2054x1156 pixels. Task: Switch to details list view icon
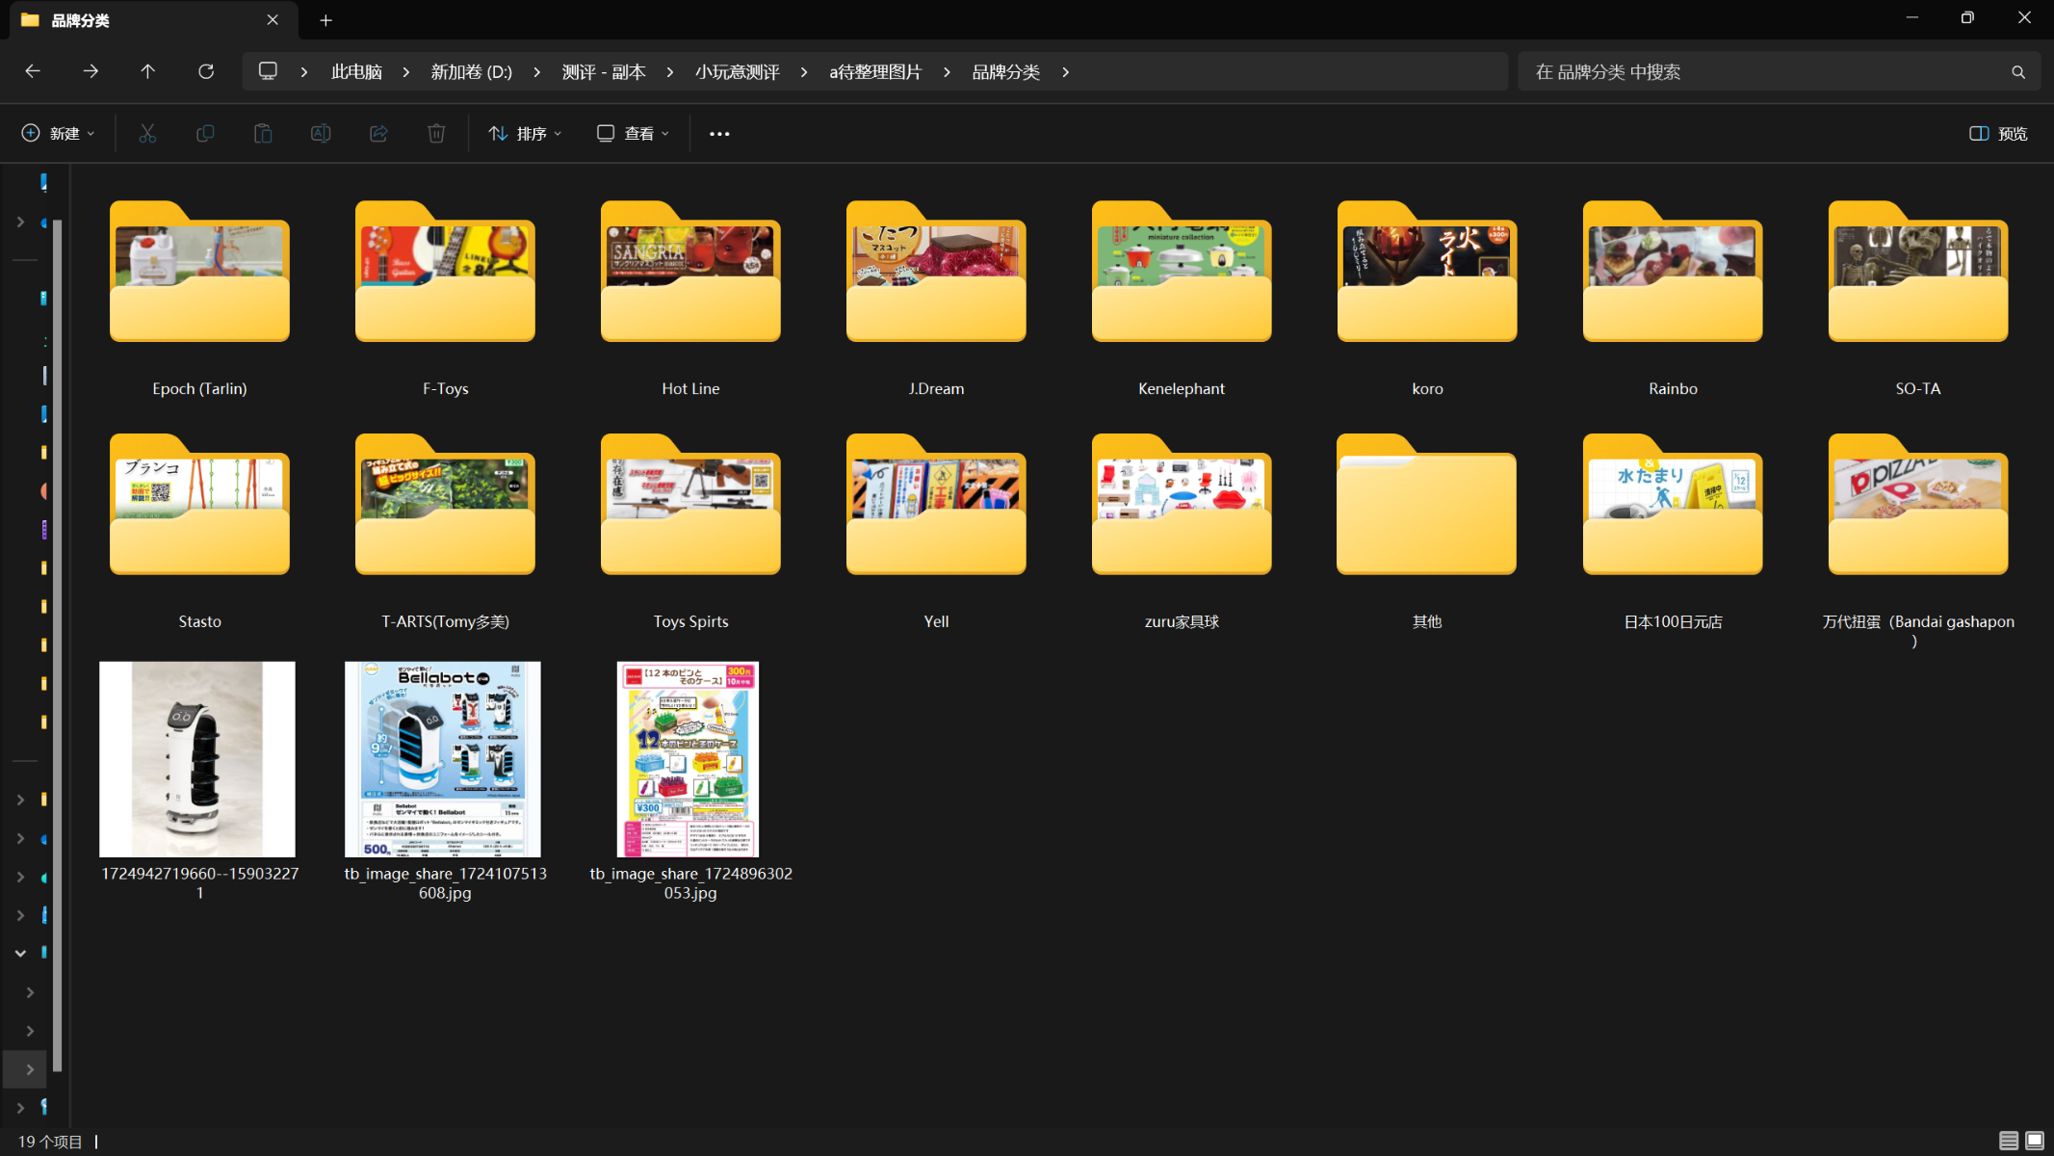pyautogui.click(x=2008, y=1141)
